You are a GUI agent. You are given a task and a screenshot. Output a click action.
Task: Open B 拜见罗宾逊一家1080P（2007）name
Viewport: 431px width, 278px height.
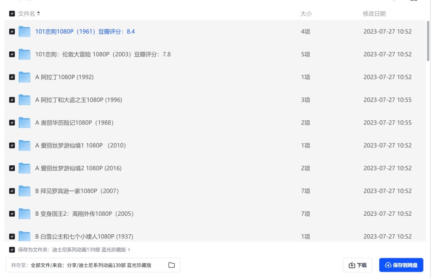pos(77,191)
